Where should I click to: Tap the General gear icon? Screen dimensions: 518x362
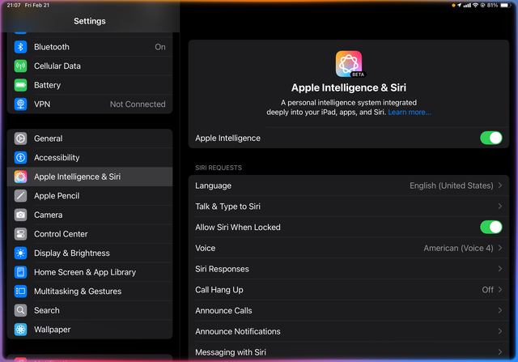pos(20,138)
